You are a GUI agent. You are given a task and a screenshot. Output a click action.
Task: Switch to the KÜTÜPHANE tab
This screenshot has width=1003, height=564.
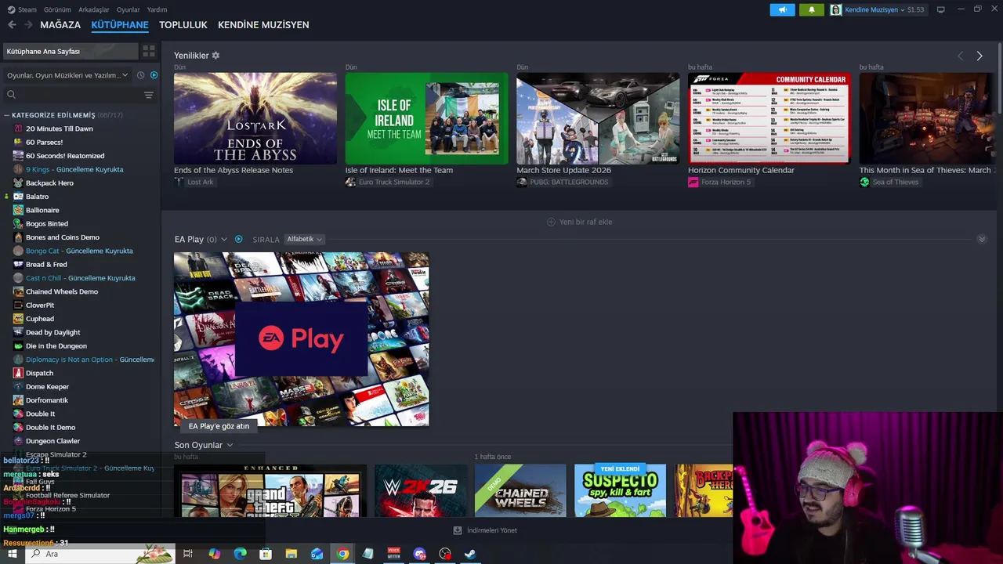120,25
